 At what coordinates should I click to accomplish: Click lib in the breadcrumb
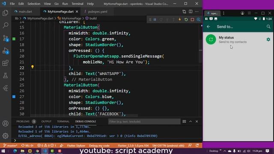click(16, 18)
